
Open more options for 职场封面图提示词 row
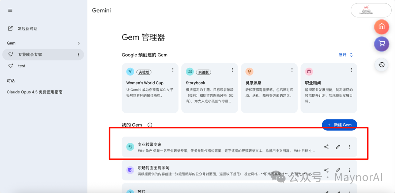coord(349,170)
